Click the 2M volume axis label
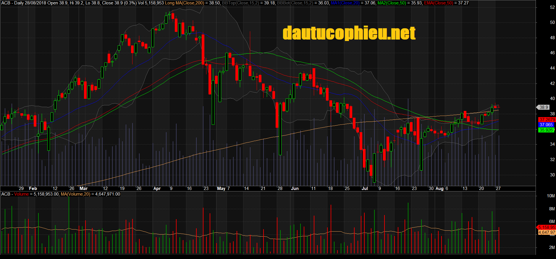Viewport: 556px width, 259px height. coord(552,247)
